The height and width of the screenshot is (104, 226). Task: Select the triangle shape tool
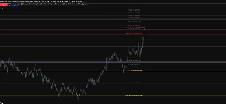coord(79,4)
